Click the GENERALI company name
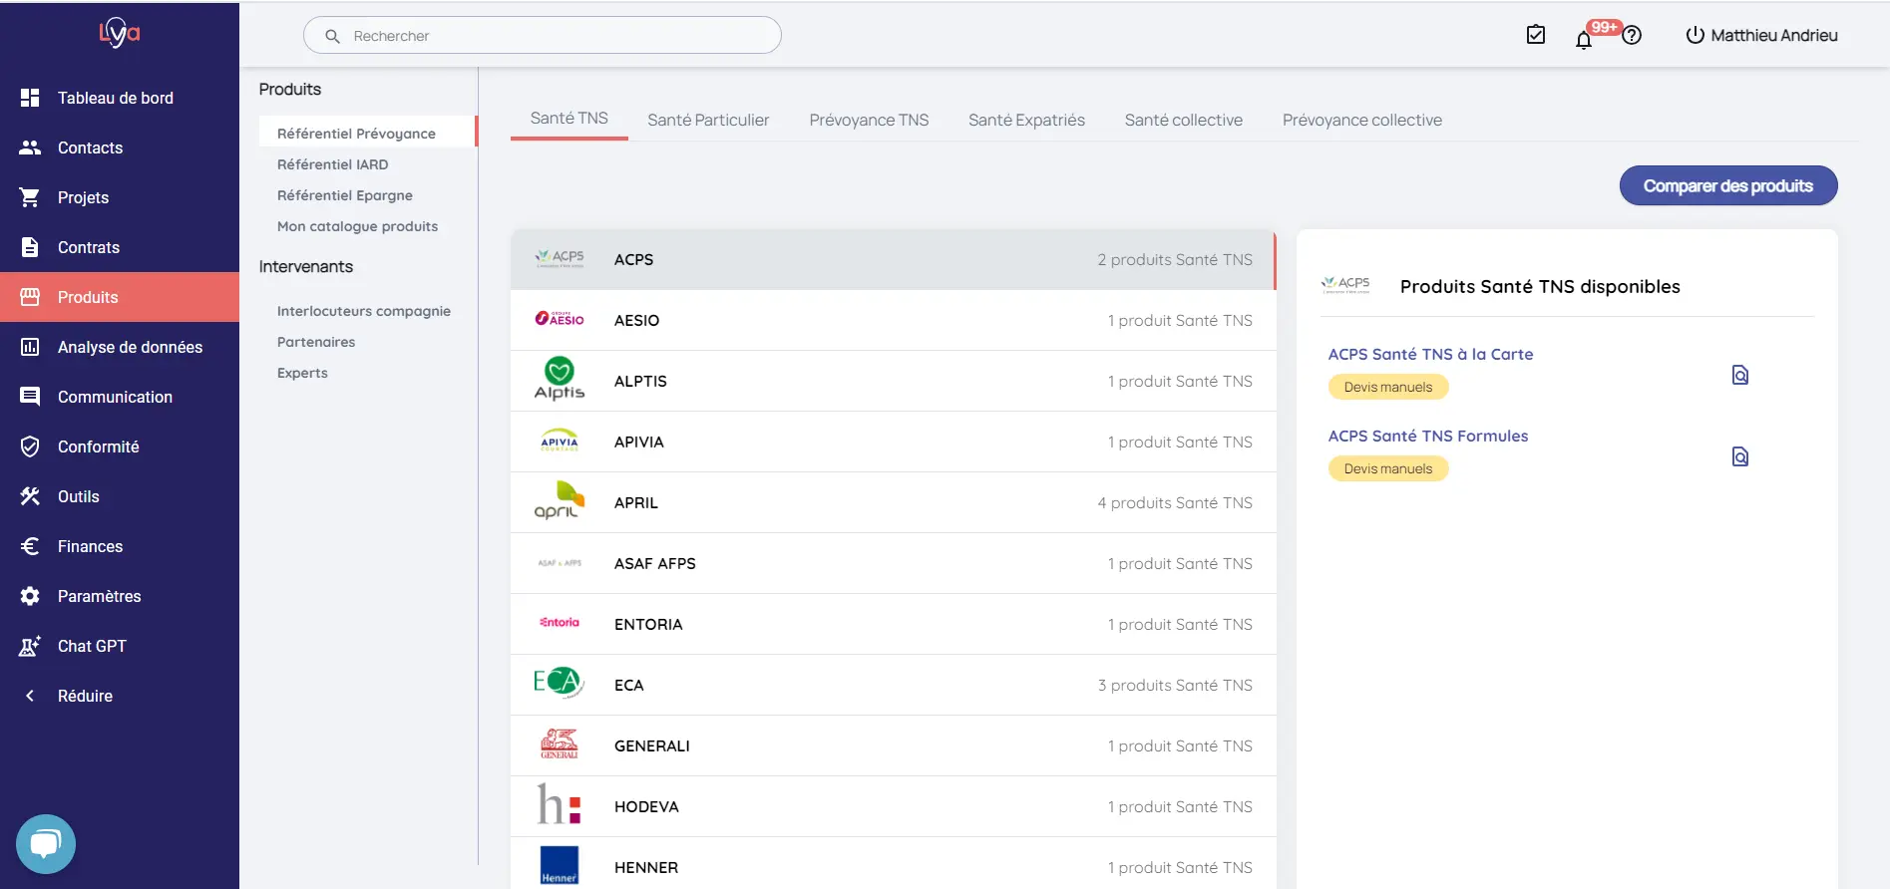The image size is (1890, 889). tap(651, 745)
